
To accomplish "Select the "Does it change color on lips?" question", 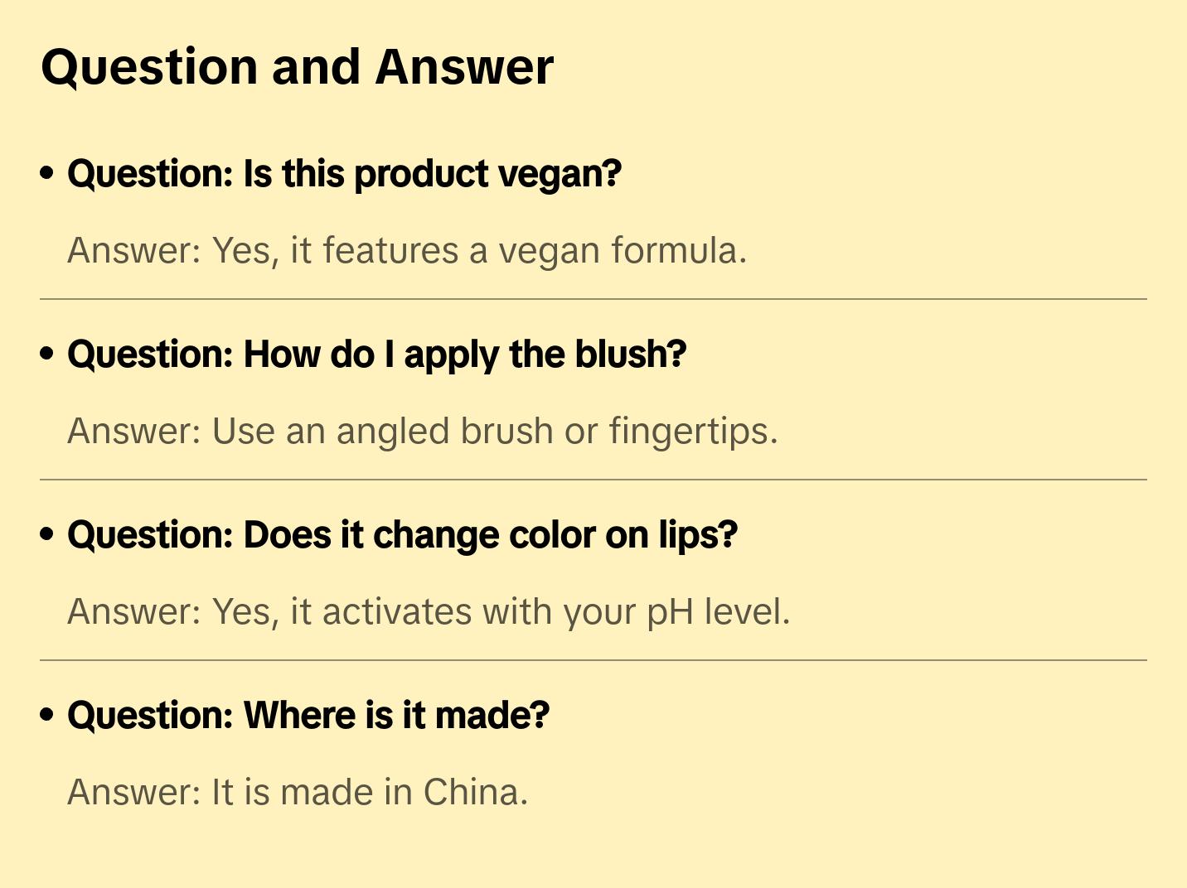I will [402, 535].
